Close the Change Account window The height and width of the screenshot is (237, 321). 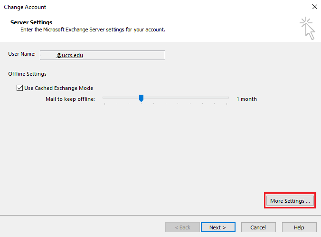[315, 7]
